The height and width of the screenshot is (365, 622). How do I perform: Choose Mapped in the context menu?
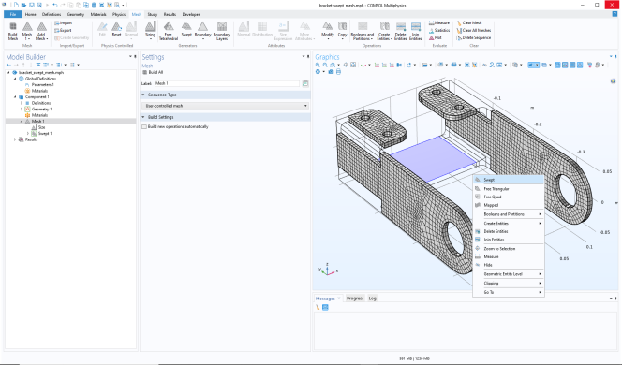[x=509, y=205]
